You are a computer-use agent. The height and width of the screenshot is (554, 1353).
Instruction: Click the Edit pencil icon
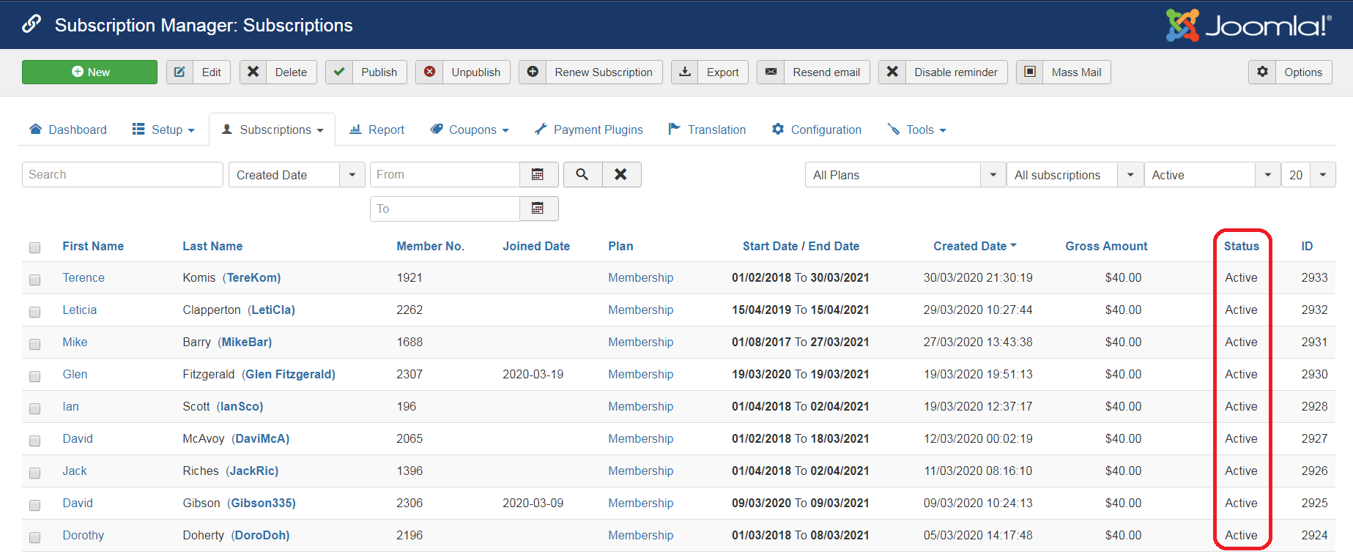point(179,72)
